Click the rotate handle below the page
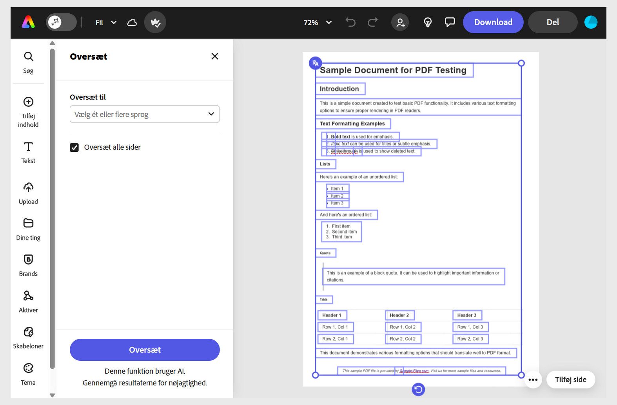 (418, 389)
